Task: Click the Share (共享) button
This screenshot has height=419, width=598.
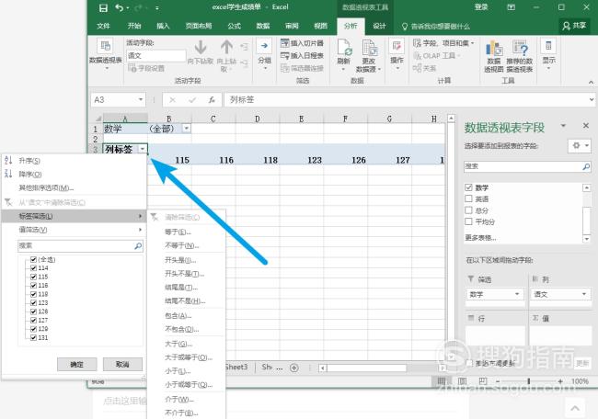Action: (574, 26)
